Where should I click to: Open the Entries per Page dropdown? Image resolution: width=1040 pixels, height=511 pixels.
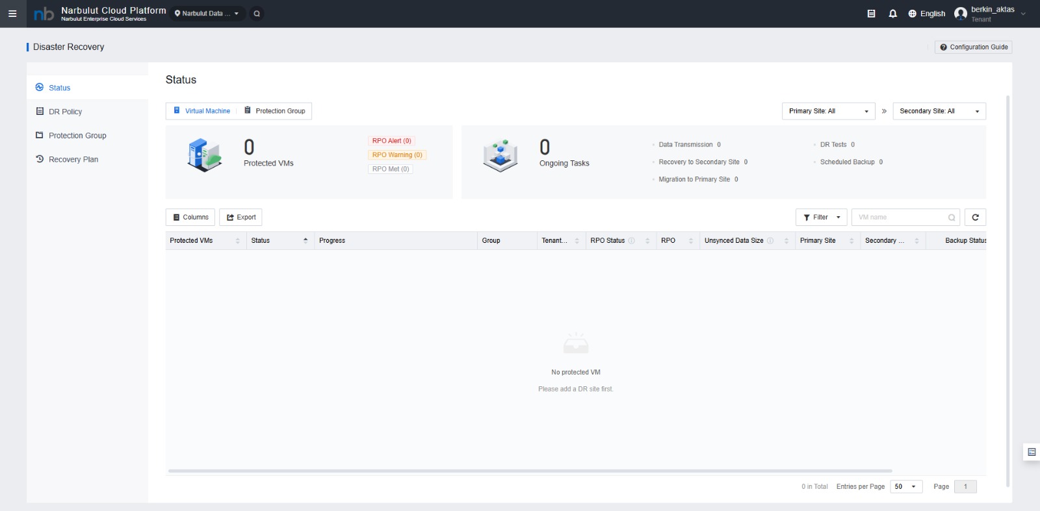click(x=905, y=486)
